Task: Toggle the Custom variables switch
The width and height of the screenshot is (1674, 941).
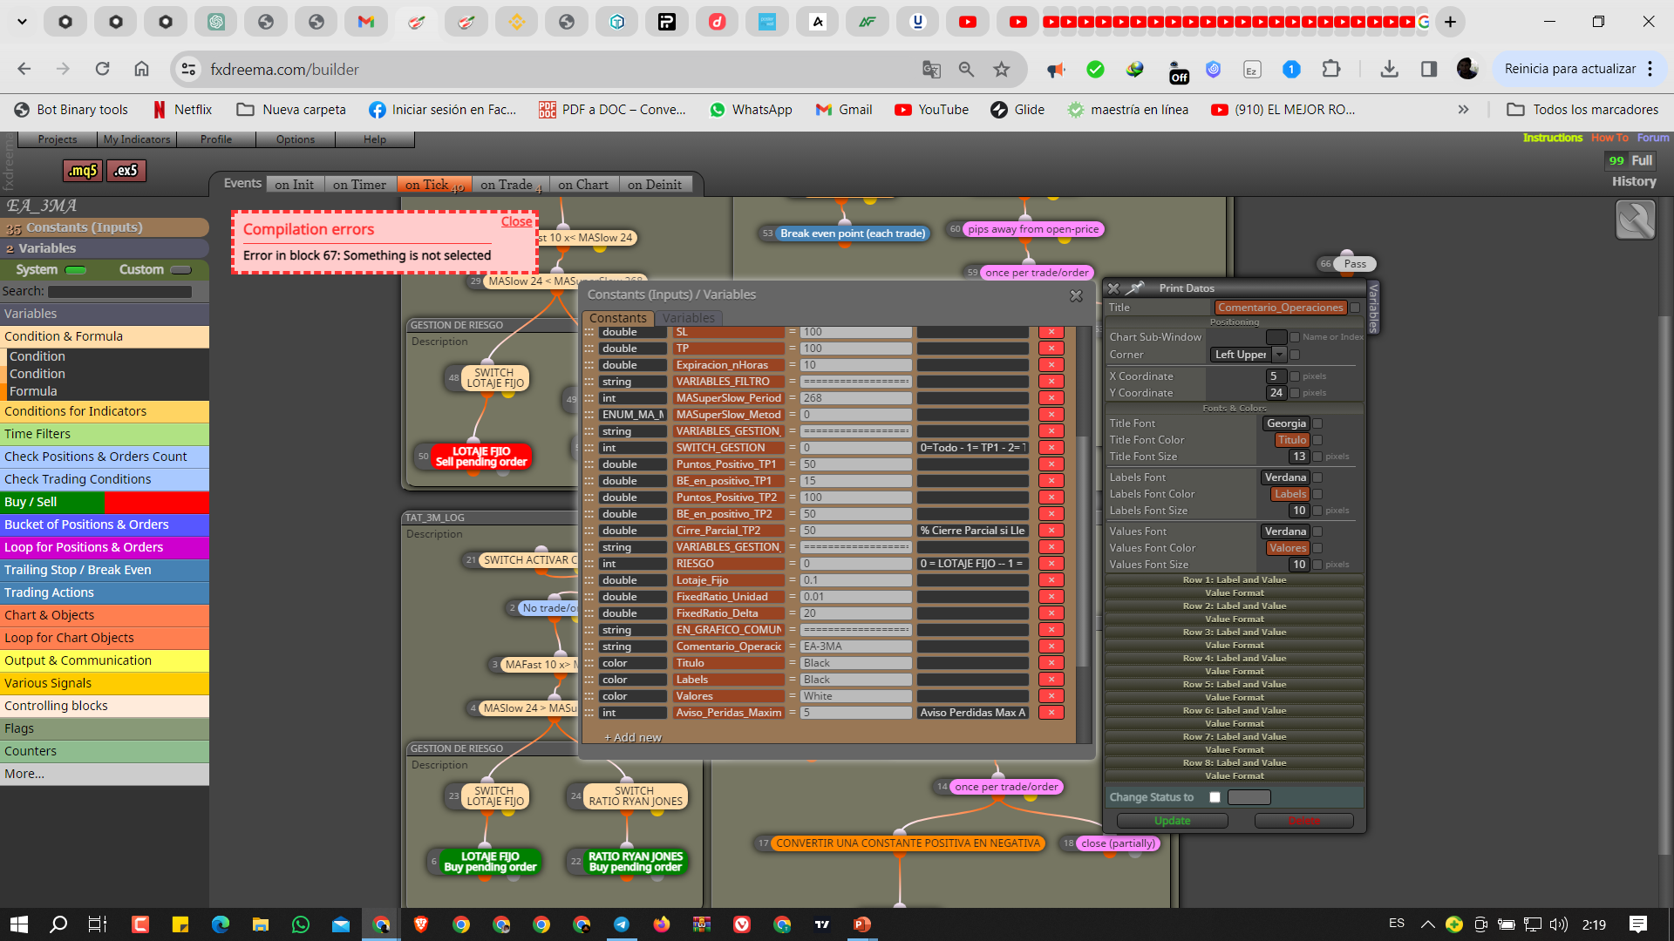Action: 180,270
